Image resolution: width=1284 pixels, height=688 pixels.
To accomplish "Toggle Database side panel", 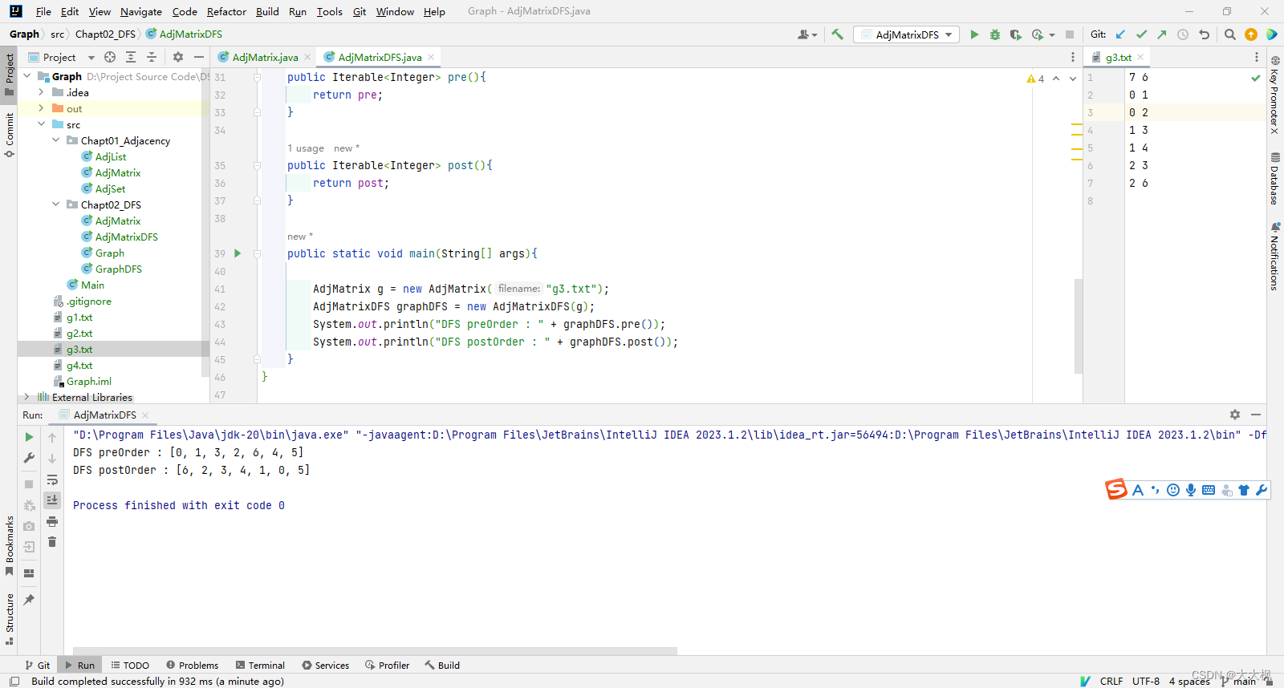I will pos(1274,178).
